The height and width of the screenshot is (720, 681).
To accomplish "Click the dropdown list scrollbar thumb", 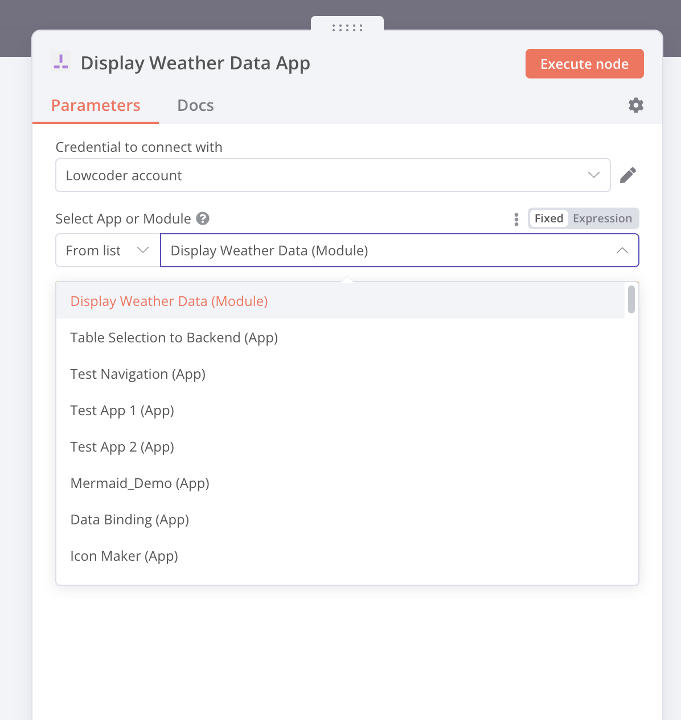I will (x=631, y=299).
